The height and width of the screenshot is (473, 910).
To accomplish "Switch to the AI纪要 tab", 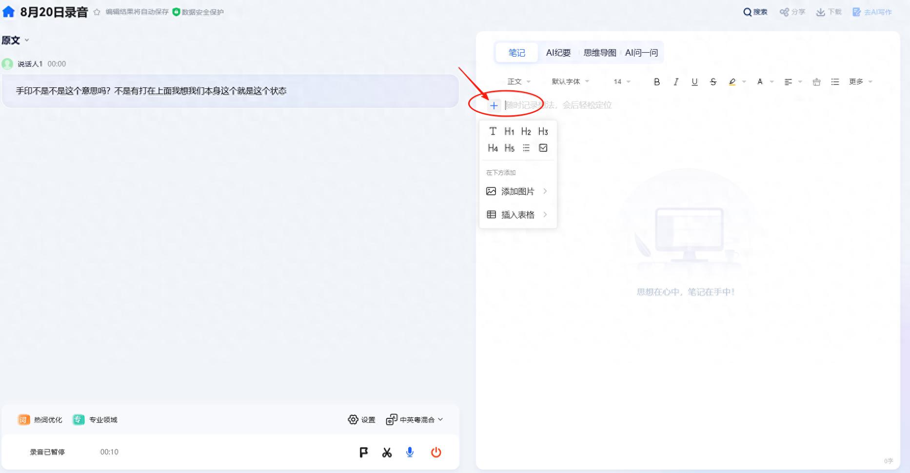I will click(558, 53).
